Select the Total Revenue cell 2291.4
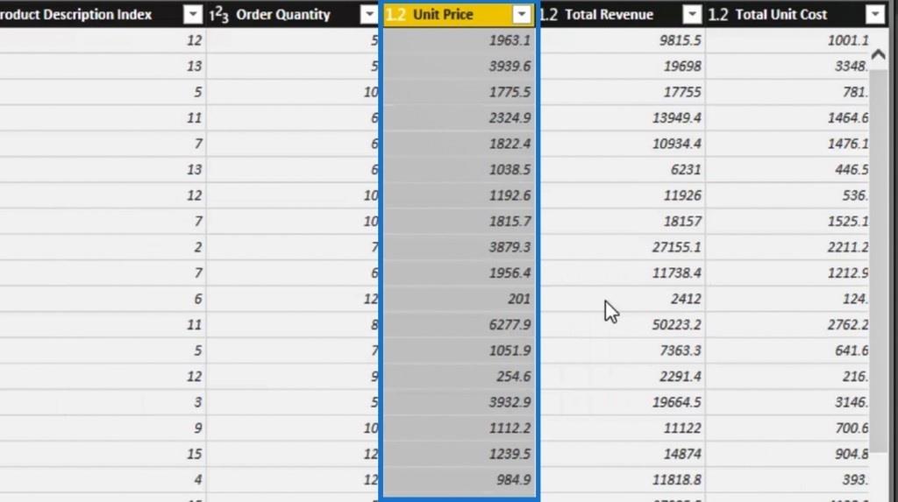 point(623,376)
